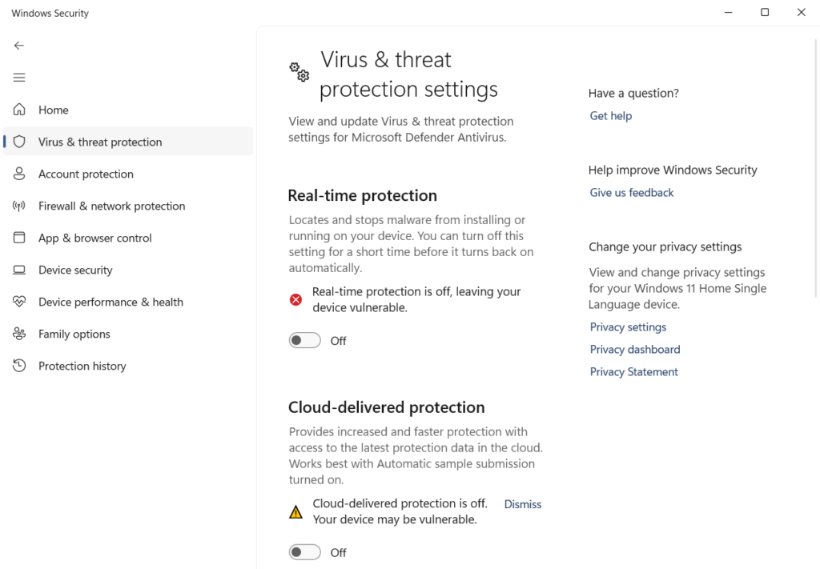Screen dimensions: 820x569
Task: Turn on Cloud-delivered protection
Action: (x=304, y=552)
